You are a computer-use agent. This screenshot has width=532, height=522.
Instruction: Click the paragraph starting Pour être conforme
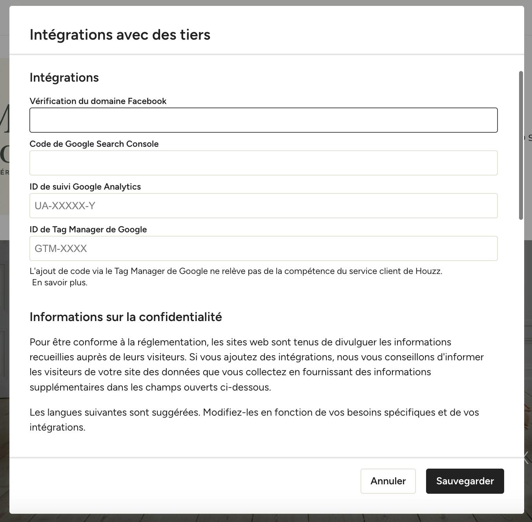[x=257, y=365]
